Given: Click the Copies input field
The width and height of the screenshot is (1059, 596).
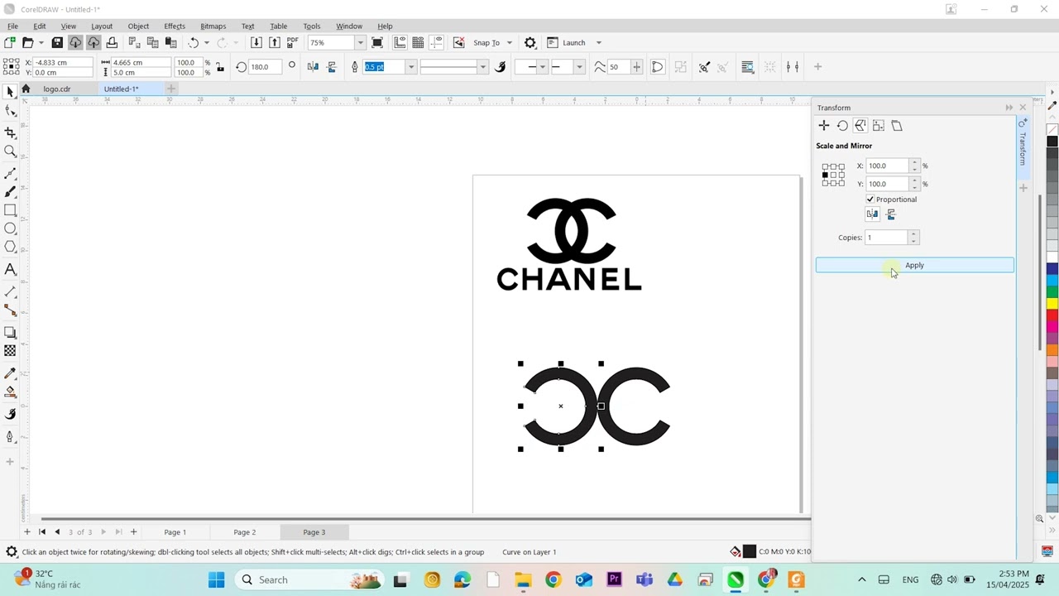Looking at the screenshot, I should coord(886,238).
